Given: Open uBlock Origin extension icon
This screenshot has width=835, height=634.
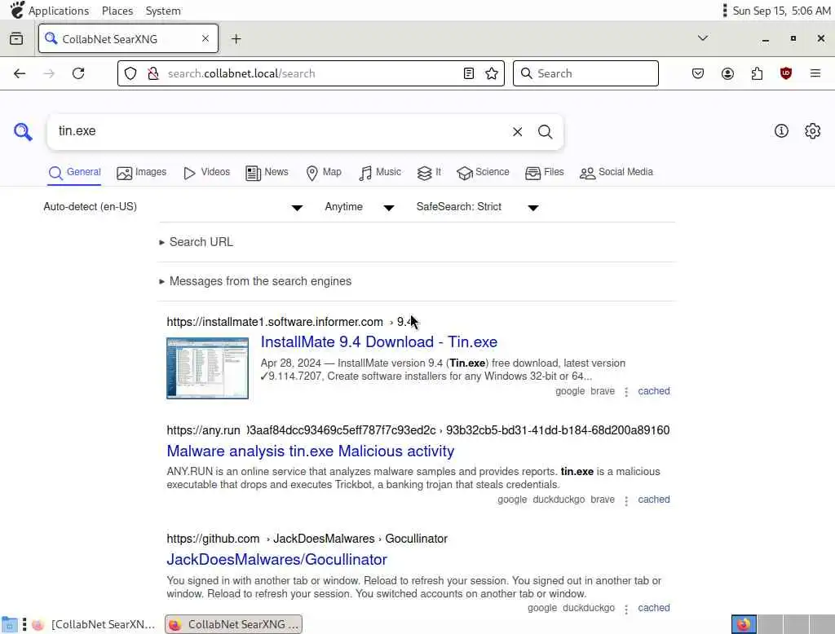Looking at the screenshot, I should point(785,73).
